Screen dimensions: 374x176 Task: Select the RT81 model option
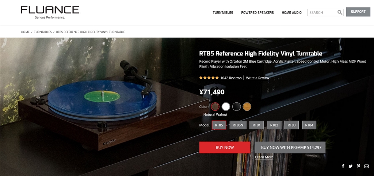click(x=256, y=125)
